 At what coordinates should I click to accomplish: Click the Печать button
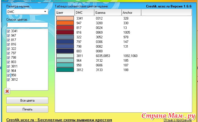pos(27,109)
